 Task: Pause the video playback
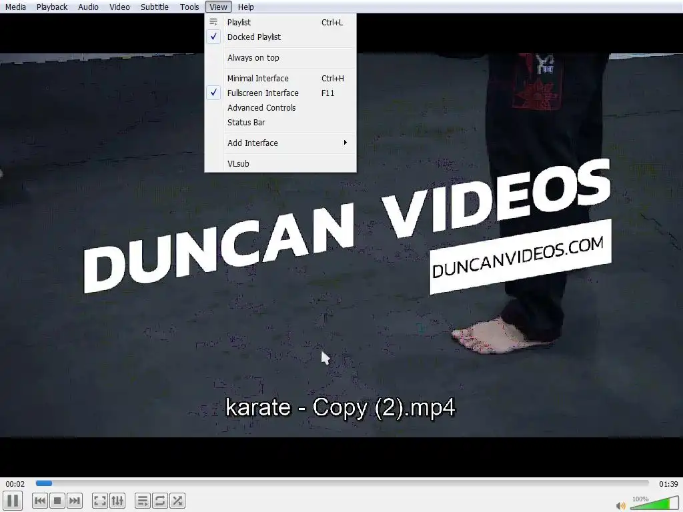13,501
